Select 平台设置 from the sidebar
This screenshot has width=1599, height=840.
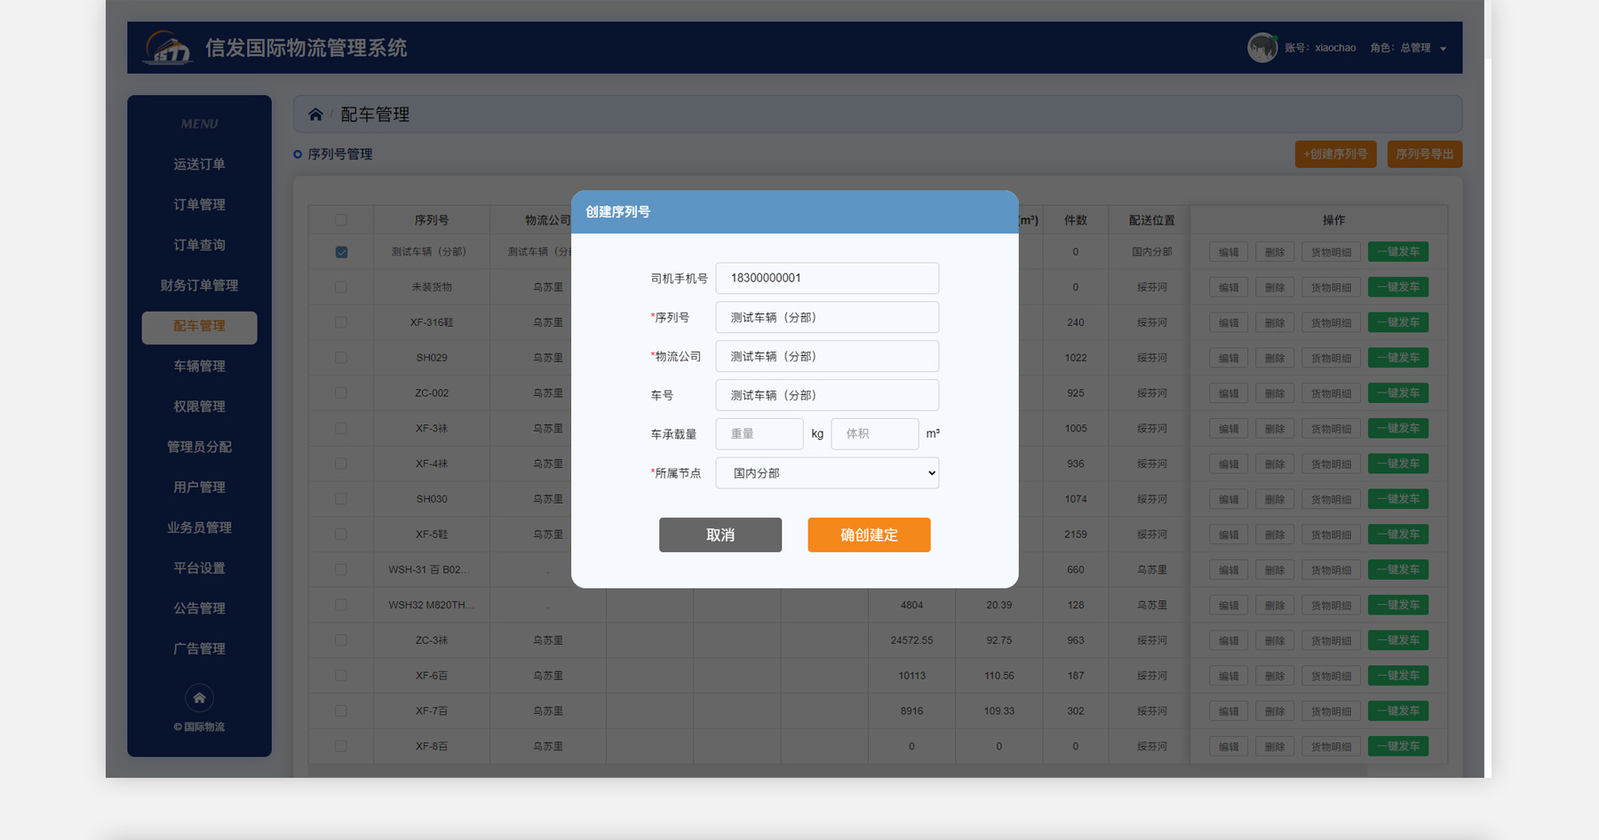[199, 568]
